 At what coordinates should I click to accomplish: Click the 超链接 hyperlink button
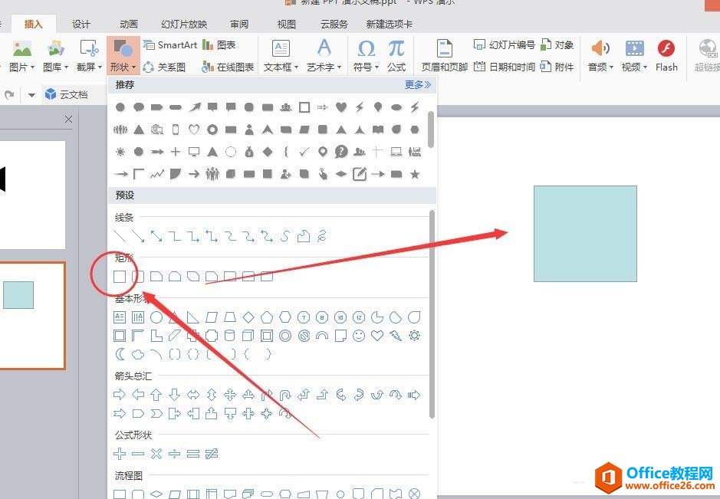707,55
